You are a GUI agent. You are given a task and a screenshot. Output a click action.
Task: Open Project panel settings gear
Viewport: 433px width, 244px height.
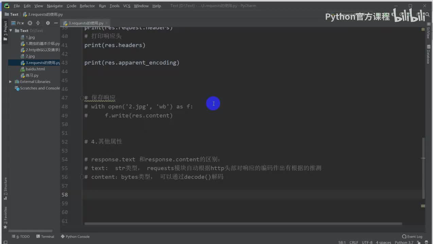tap(48, 23)
